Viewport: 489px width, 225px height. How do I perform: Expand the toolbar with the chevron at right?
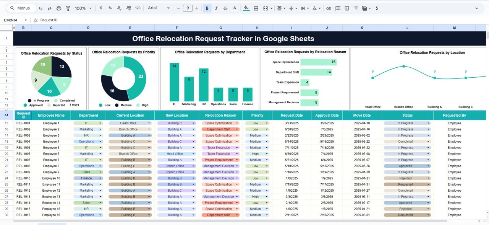[x=477, y=8]
